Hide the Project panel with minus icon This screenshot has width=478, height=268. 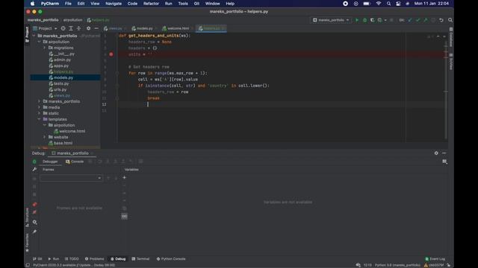coord(96,28)
